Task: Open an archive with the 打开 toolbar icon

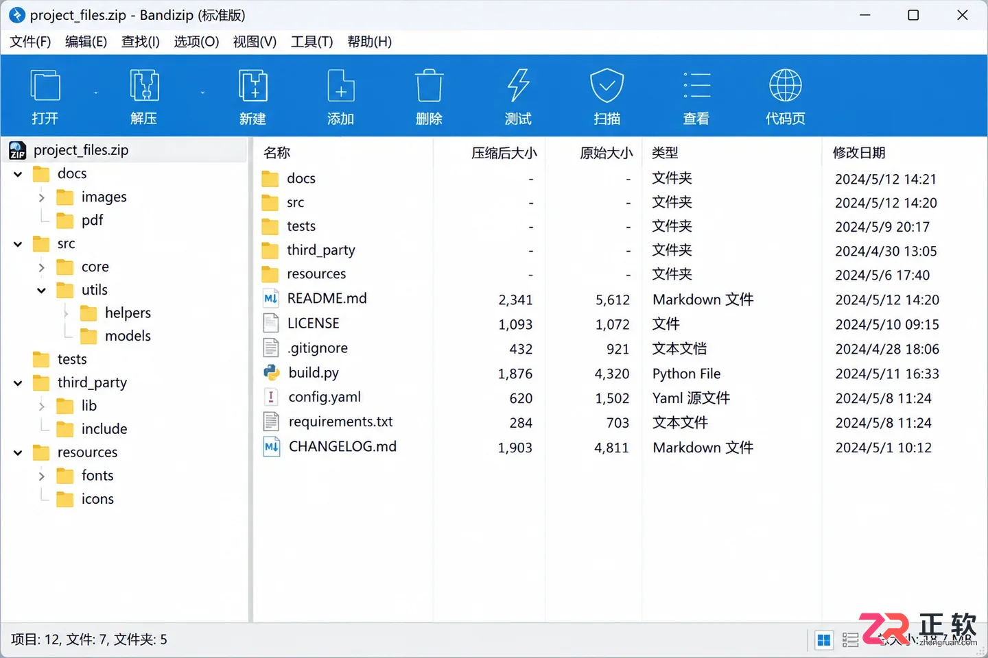Action: (x=45, y=86)
